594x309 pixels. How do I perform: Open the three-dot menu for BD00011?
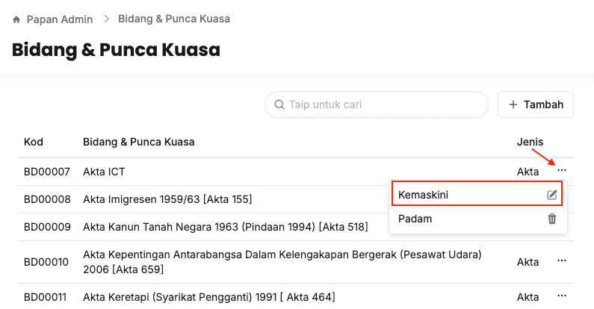tap(562, 296)
